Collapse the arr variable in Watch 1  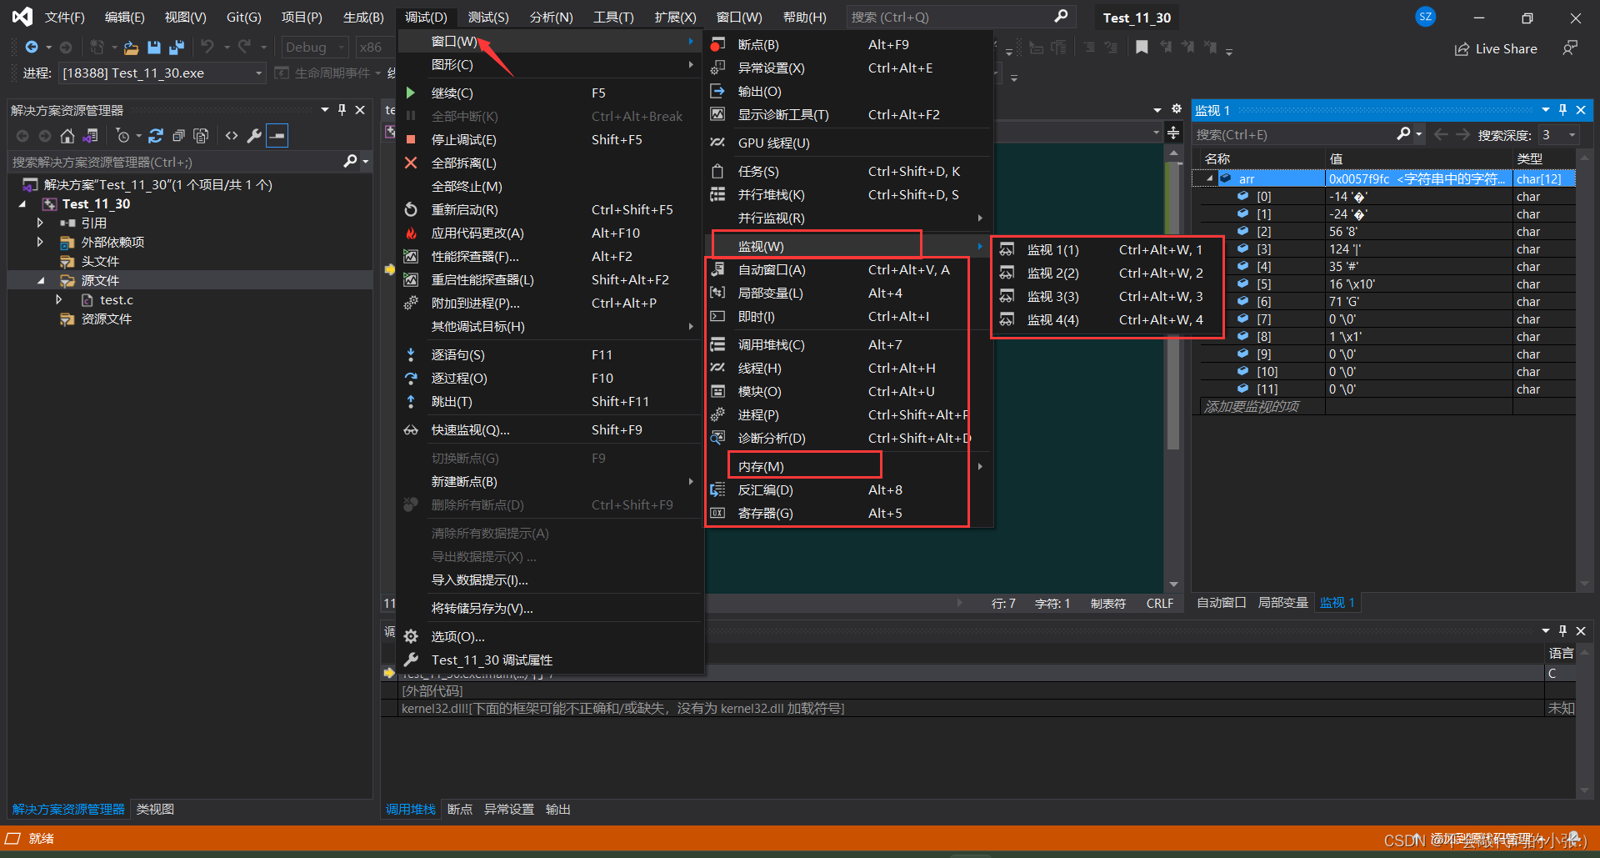[1209, 179]
